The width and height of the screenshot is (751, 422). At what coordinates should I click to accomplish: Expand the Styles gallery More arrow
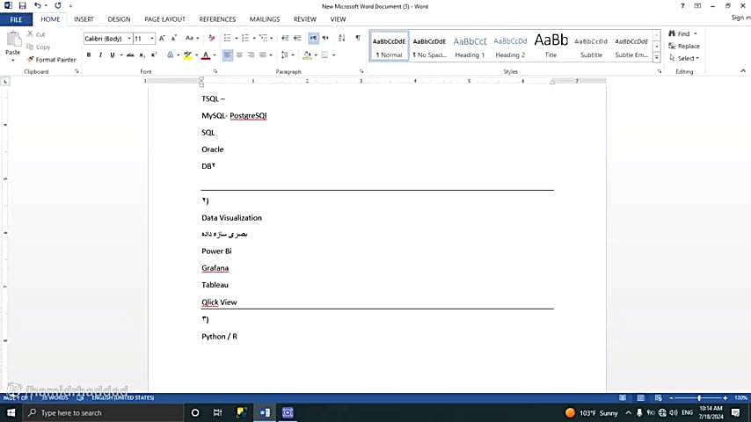(x=657, y=57)
